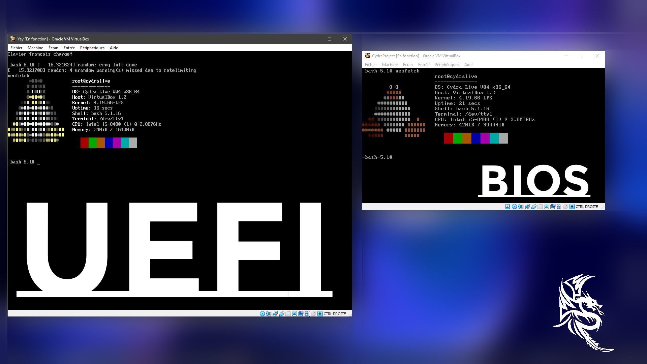Click keyboard capture arrow icon in CydraProject window
Viewport: 647px width, 364px height.
pyautogui.click(x=572, y=207)
